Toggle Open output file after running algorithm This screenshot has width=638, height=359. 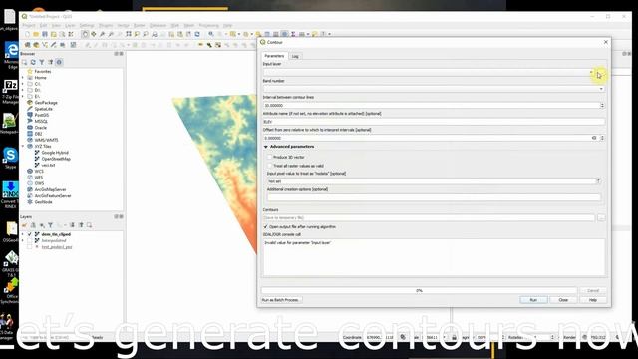click(x=266, y=227)
